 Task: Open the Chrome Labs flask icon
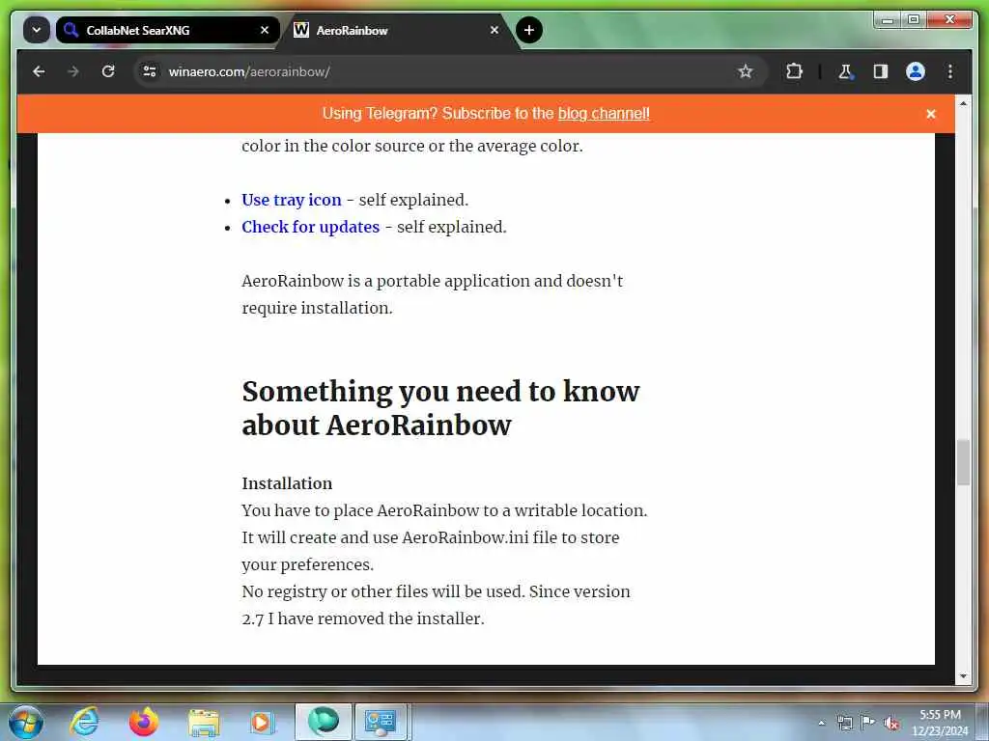pos(846,71)
